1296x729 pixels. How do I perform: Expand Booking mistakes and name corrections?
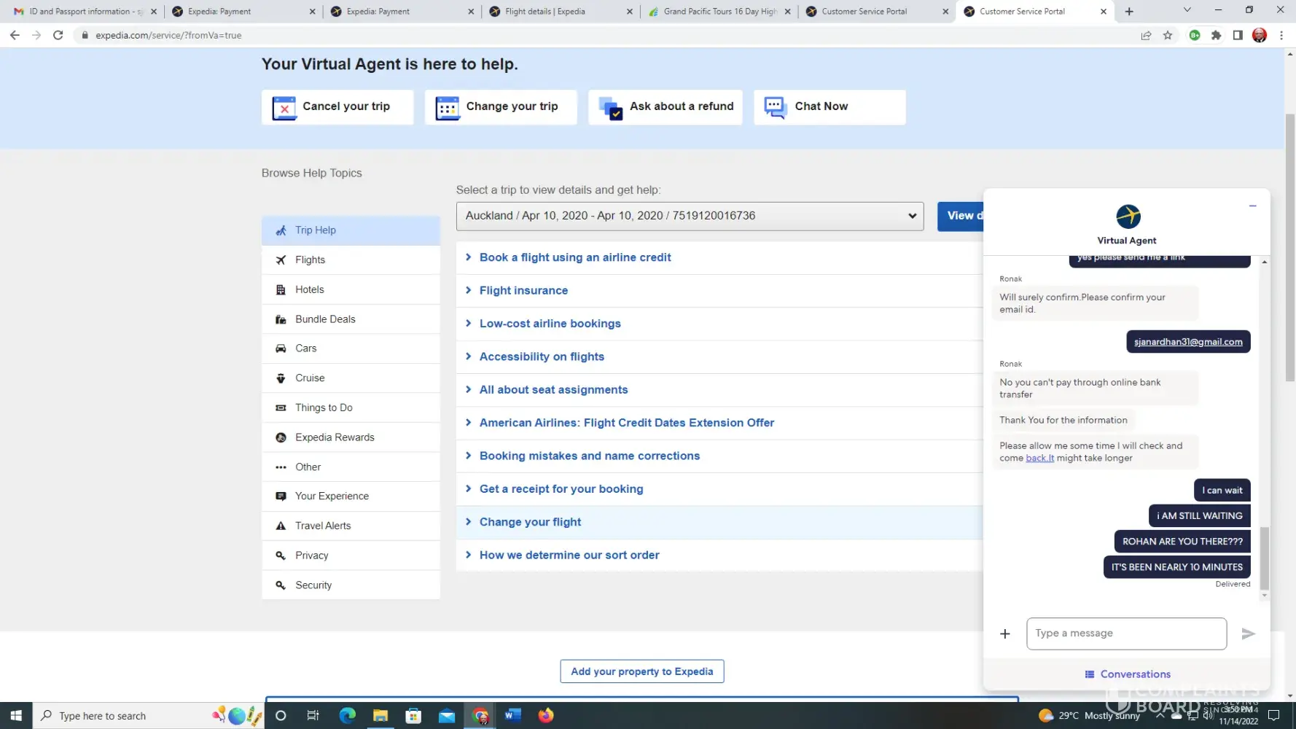(x=589, y=456)
